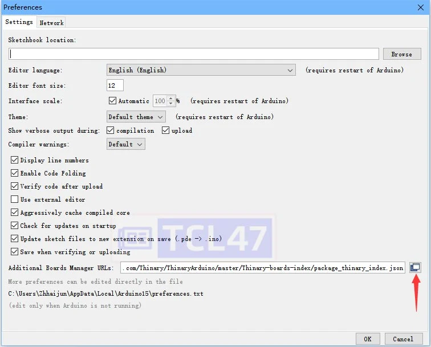This screenshot has width=431, height=347.
Task: Toggle Aggressively cache compiled core
Action: [x=15, y=213]
